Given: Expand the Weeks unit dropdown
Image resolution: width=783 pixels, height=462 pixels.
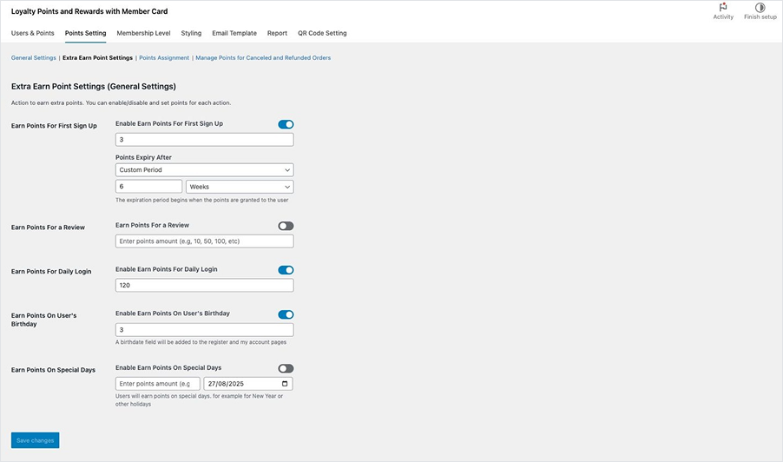Looking at the screenshot, I should point(240,187).
